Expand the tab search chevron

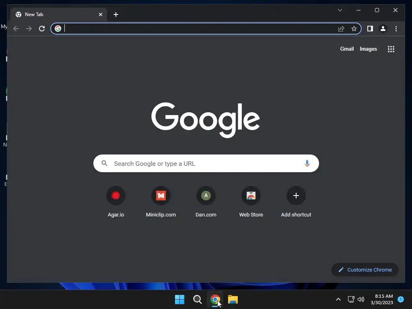click(340, 10)
